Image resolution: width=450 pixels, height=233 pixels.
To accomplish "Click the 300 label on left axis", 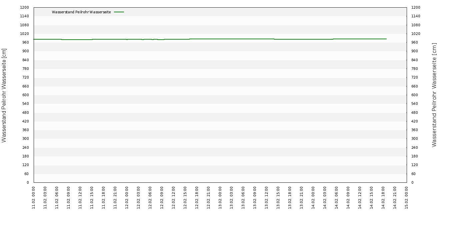I will pyautogui.click(x=25, y=139).
